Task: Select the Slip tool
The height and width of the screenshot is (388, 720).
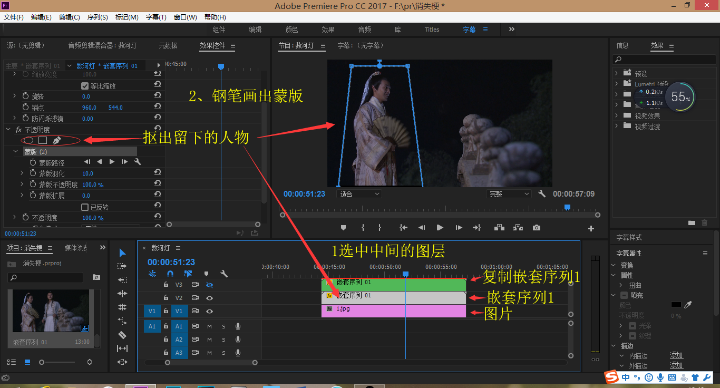Action: click(x=122, y=348)
